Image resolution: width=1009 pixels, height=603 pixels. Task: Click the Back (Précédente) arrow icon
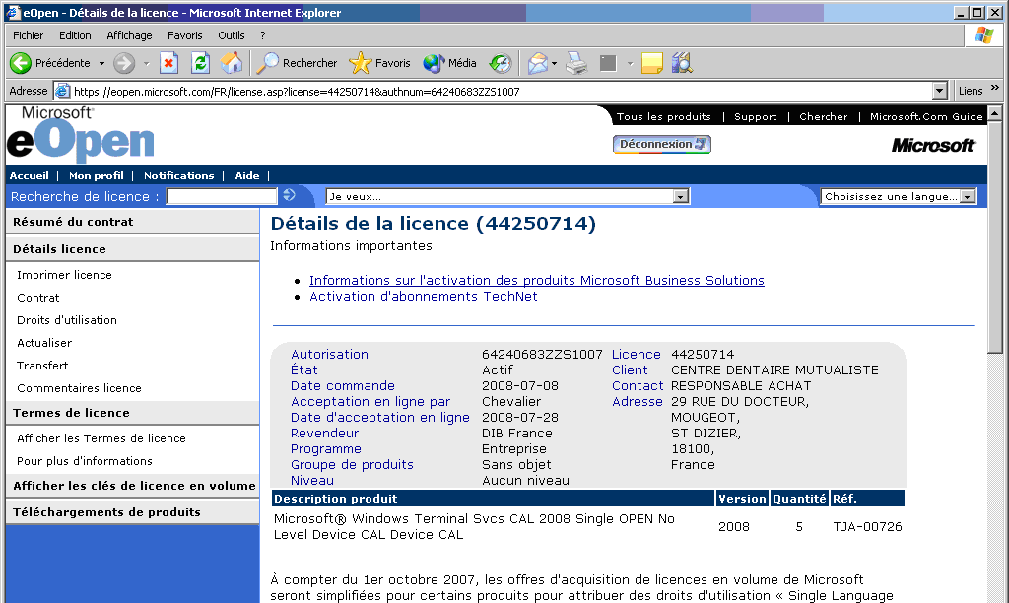[21, 63]
